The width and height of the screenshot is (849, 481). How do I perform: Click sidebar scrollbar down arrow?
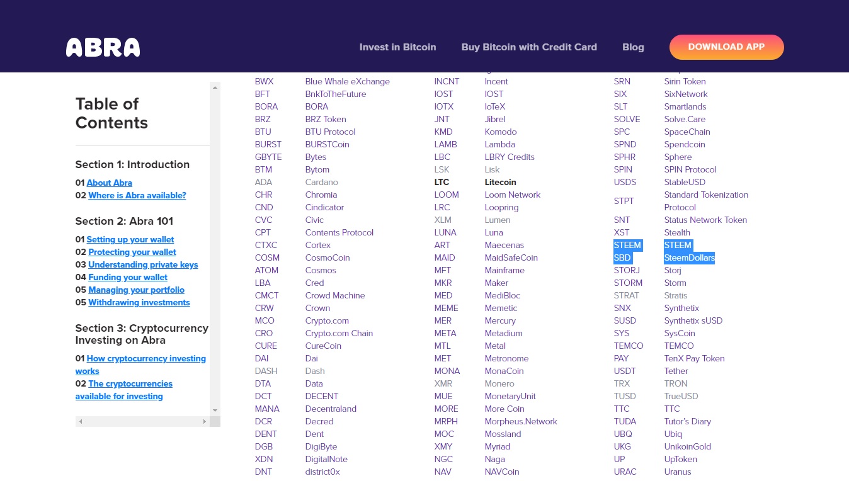(215, 410)
